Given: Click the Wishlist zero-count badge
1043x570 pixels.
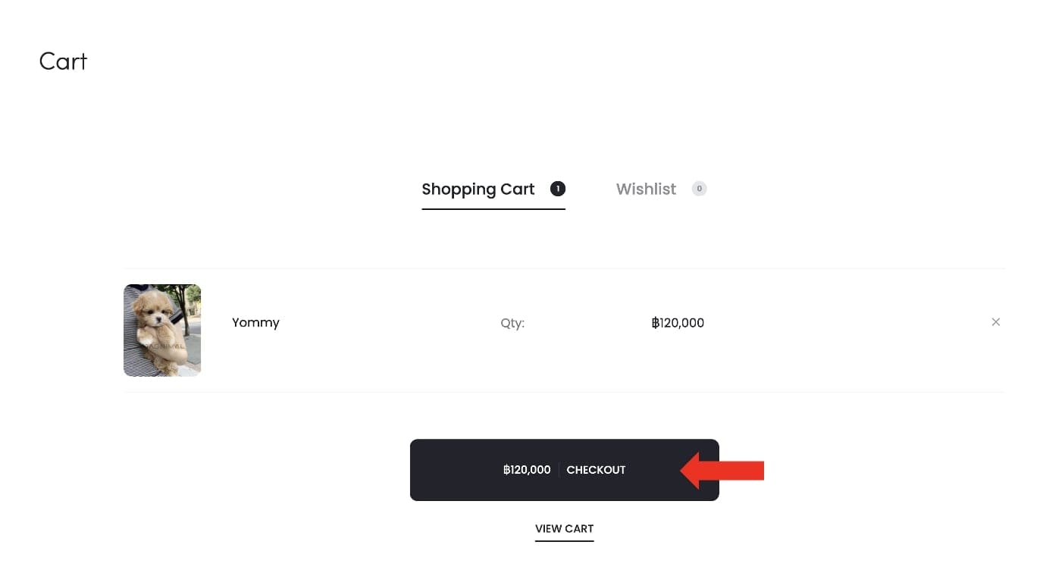Looking at the screenshot, I should 699,189.
